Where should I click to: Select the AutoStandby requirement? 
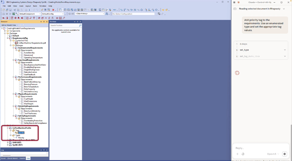[x=29, y=53]
